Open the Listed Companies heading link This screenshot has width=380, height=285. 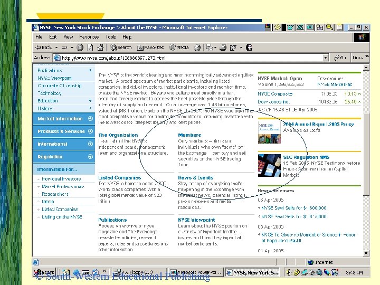pos(119,178)
